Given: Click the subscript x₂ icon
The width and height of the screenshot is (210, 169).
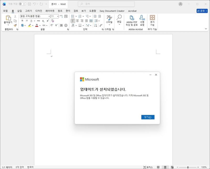Looking at the screenshot, I should [43, 21].
